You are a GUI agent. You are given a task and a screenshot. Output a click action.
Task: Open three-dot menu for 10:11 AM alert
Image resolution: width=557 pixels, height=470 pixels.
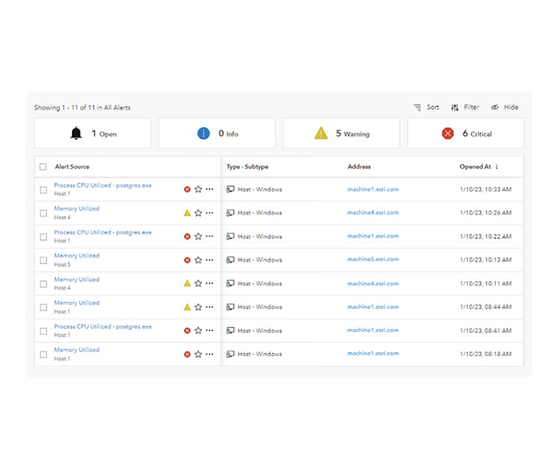pos(210,283)
